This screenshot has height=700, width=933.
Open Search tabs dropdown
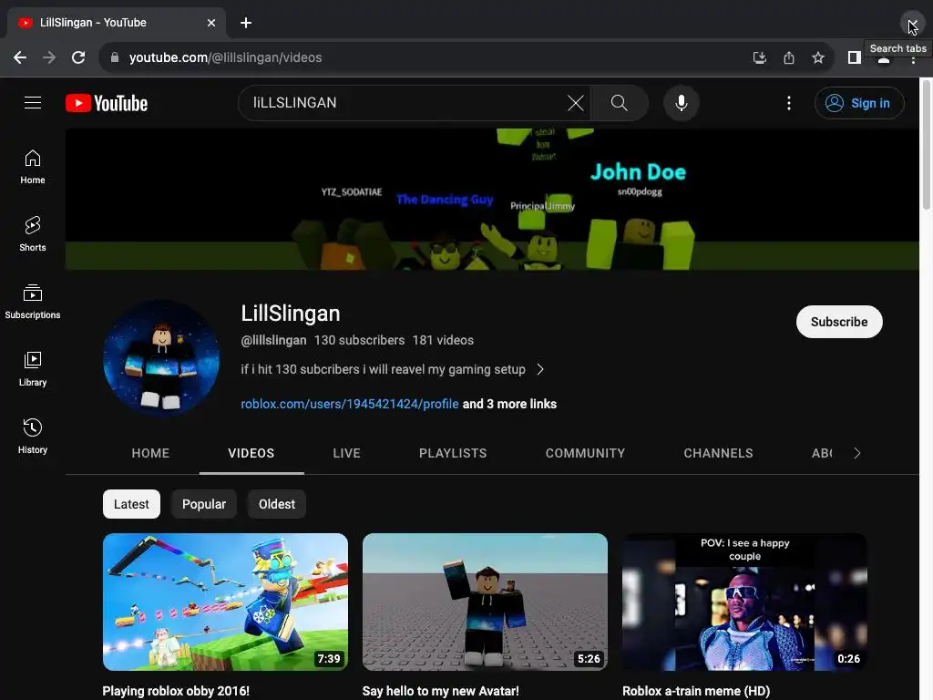pyautogui.click(x=911, y=23)
